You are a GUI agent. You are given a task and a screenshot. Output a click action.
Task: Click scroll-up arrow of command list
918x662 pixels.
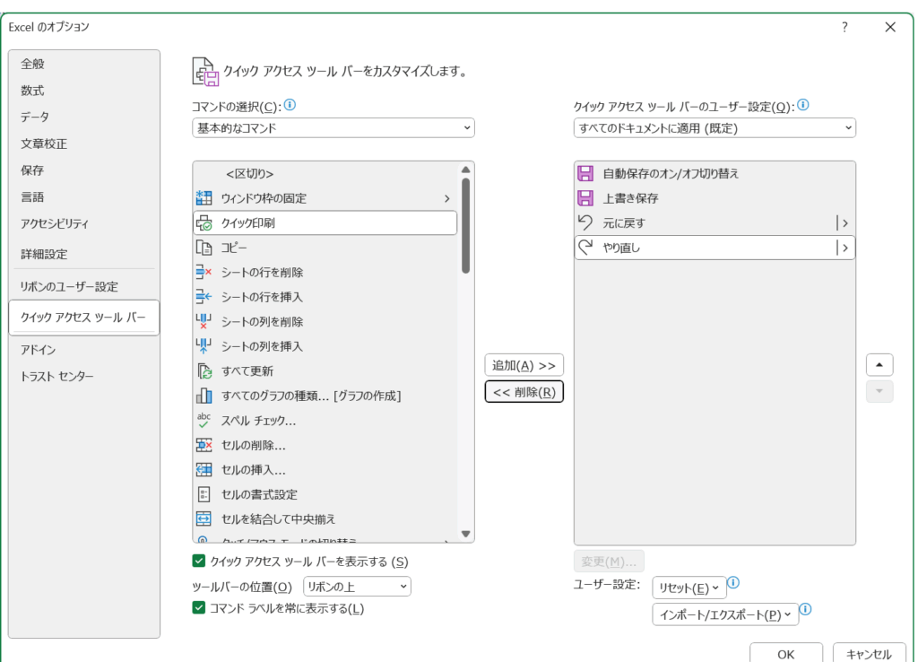(x=466, y=170)
